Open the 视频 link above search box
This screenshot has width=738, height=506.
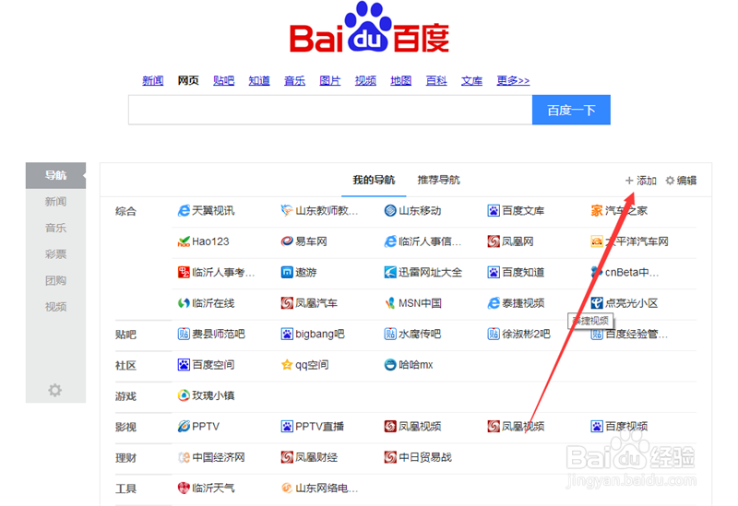(365, 81)
